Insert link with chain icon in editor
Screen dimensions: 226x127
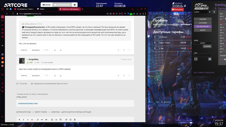[x=38, y=120]
